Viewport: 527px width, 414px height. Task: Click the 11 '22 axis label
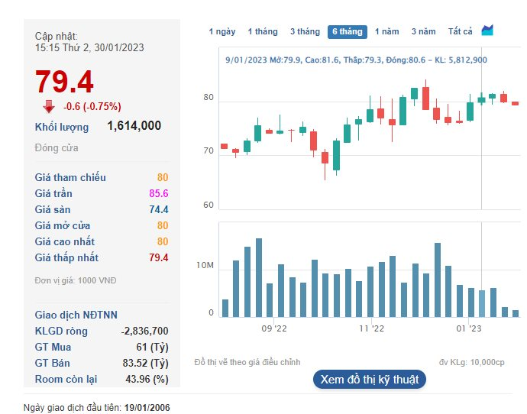[371, 328]
